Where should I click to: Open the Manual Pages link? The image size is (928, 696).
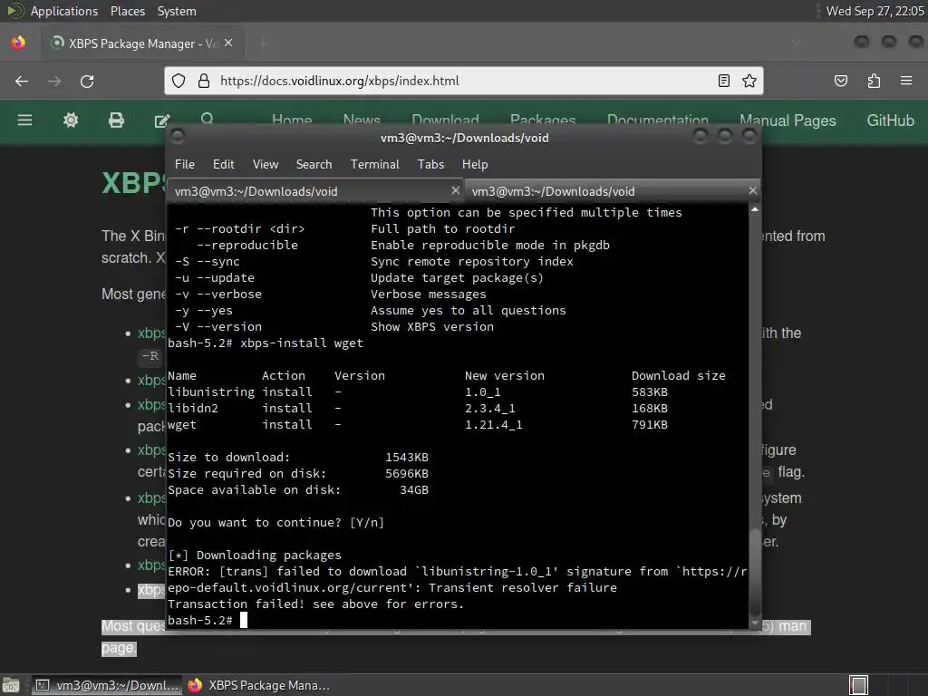pyautogui.click(x=788, y=121)
